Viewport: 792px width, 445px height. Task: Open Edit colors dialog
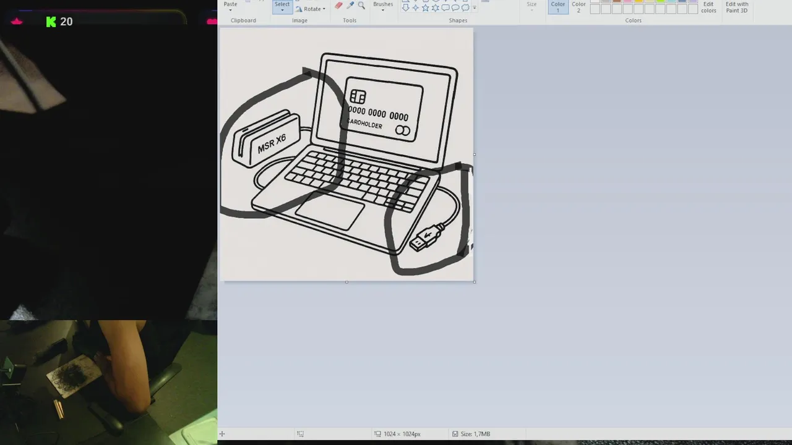tap(708, 7)
